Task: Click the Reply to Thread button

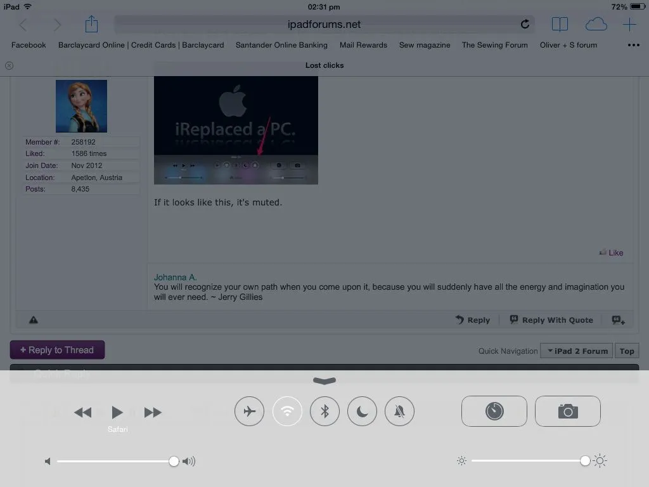Action: (x=57, y=350)
